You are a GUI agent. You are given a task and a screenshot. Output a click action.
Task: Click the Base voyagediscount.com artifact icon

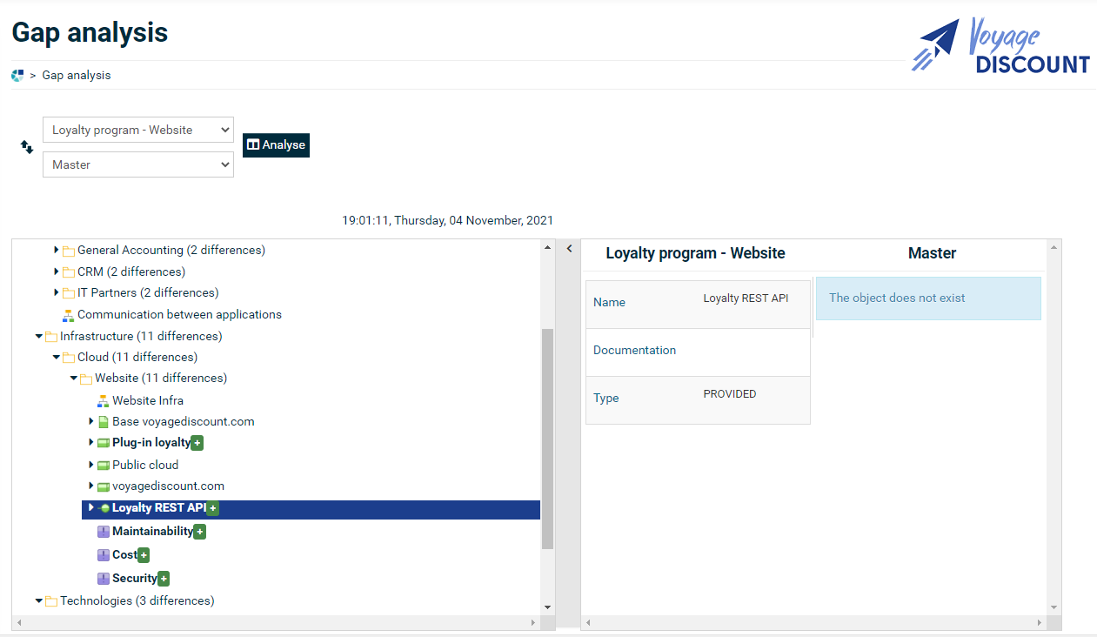pyautogui.click(x=103, y=422)
